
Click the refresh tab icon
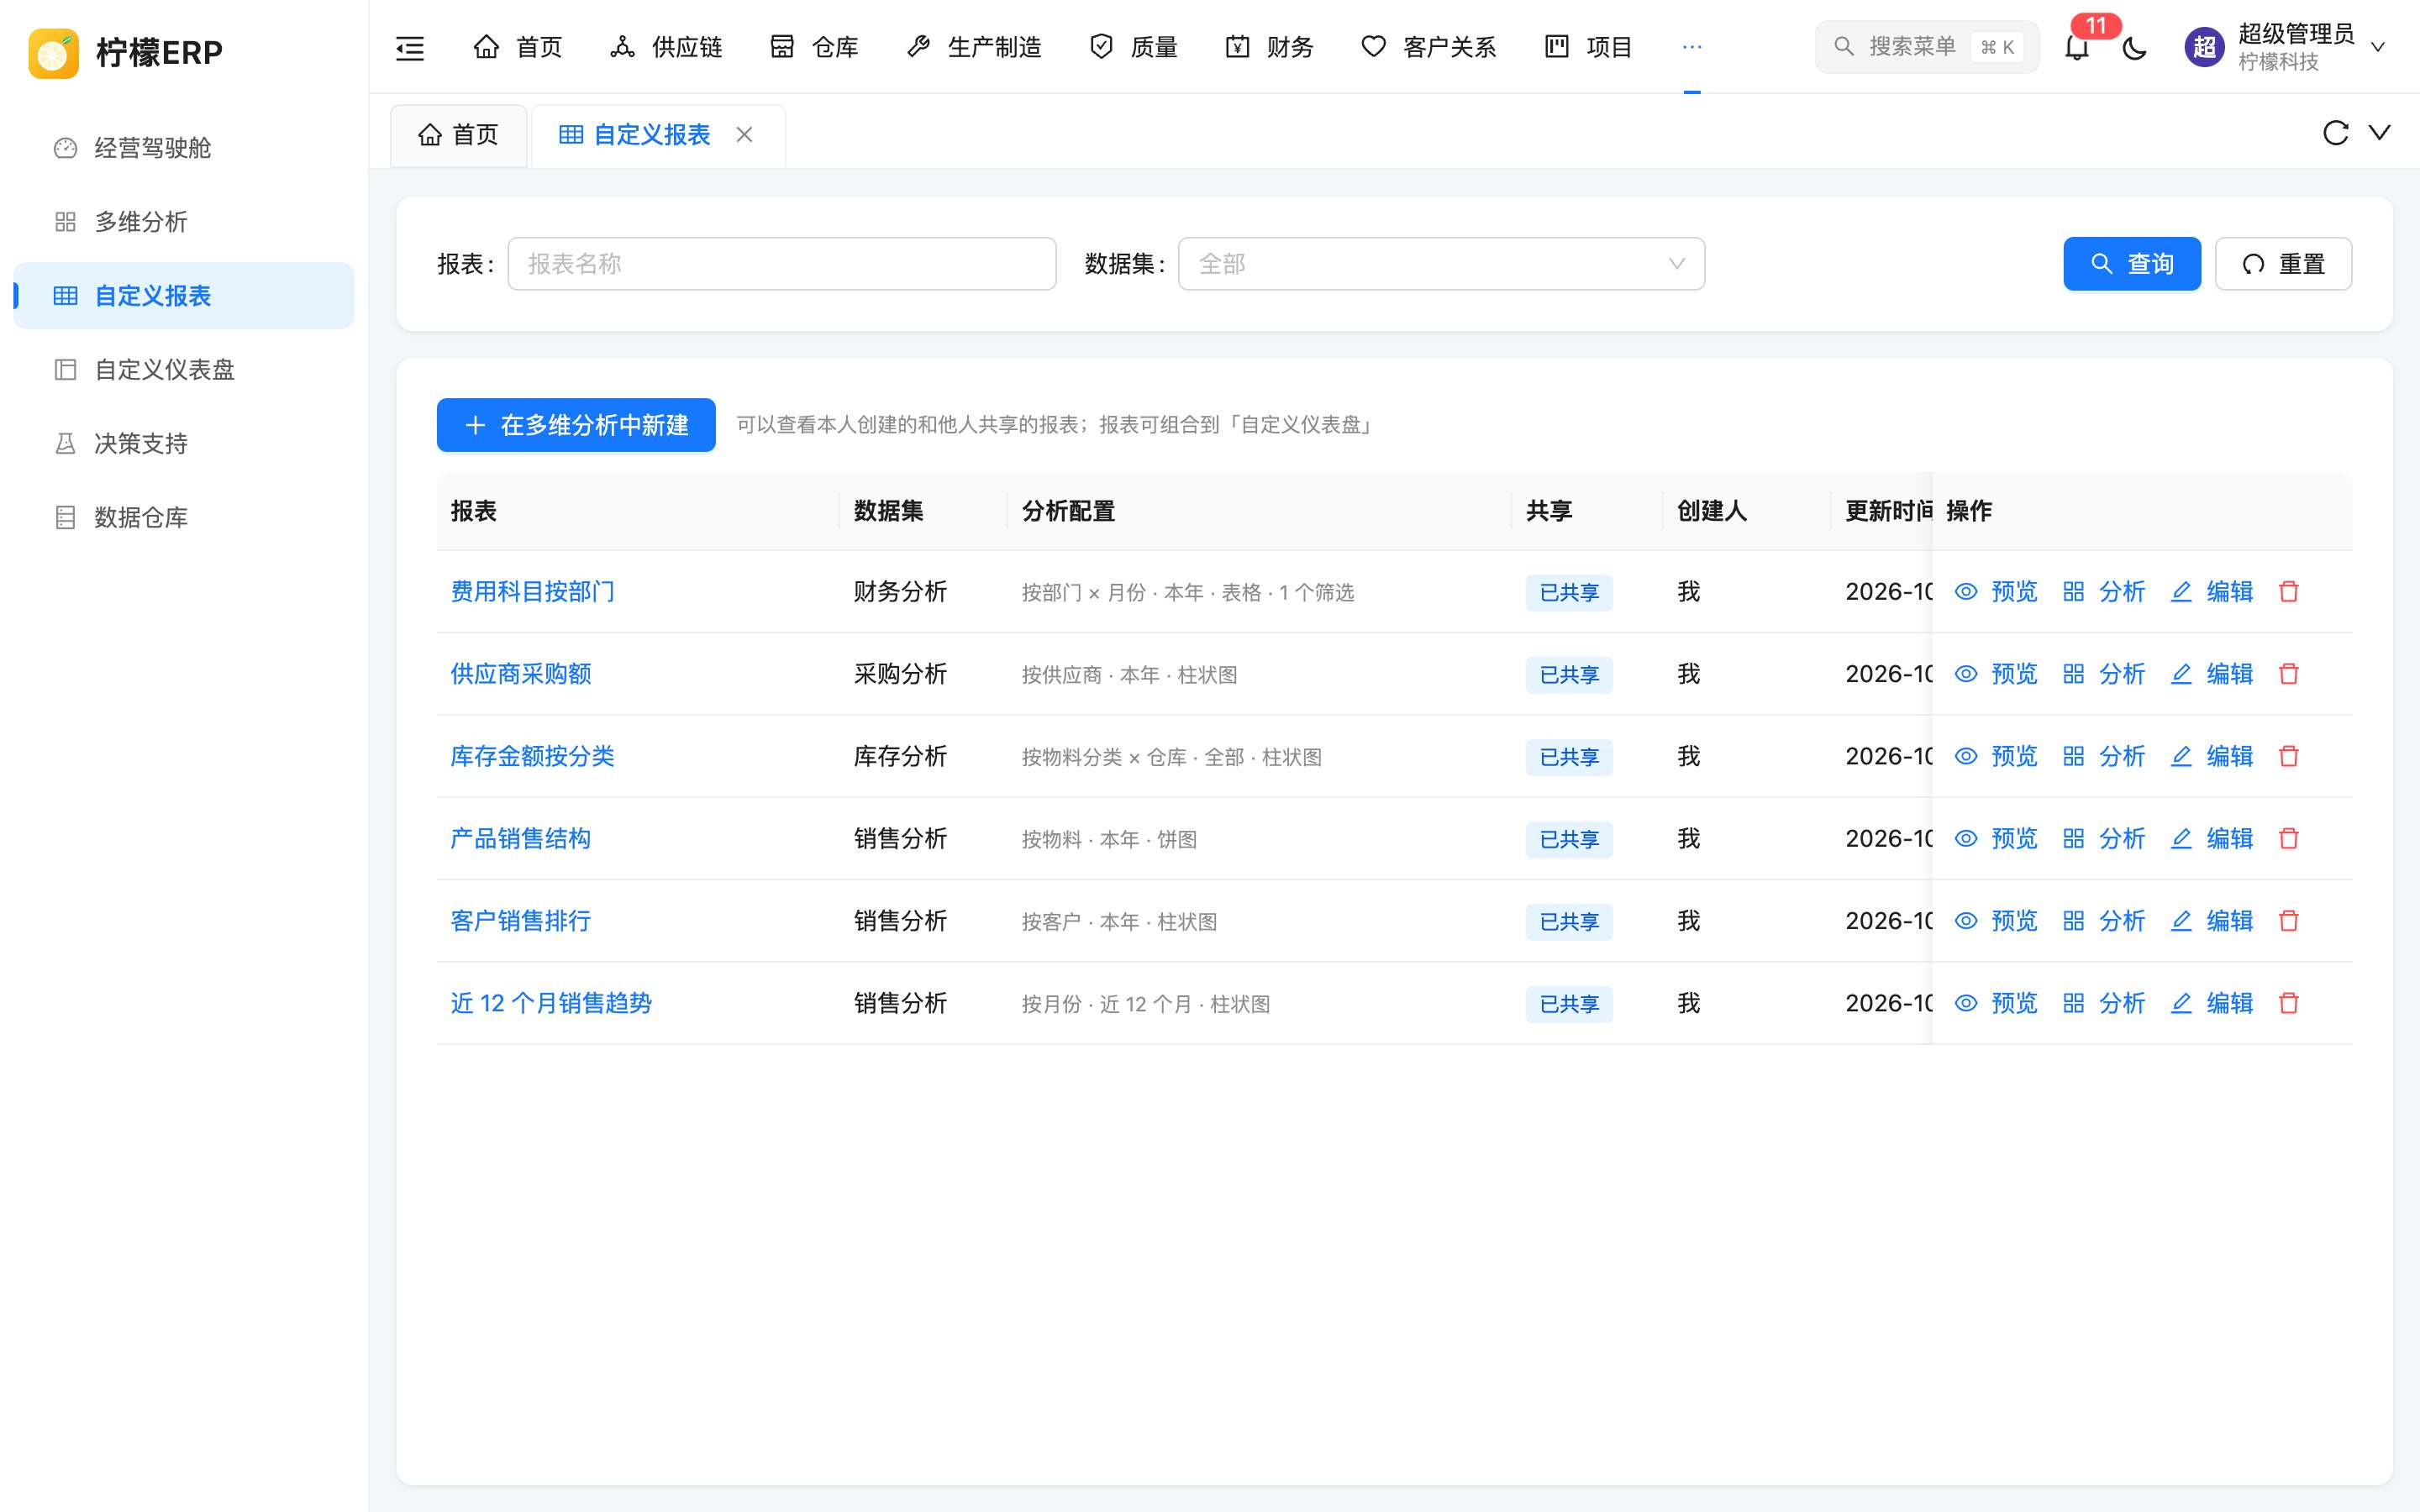click(x=2335, y=133)
